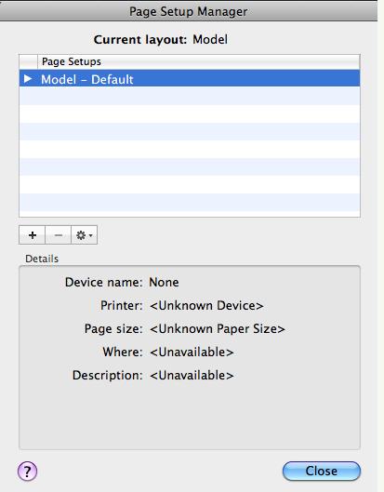384x492 pixels.
Task: Click the bold Current layout label
Action: pyautogui.click(x=140, y=40)
